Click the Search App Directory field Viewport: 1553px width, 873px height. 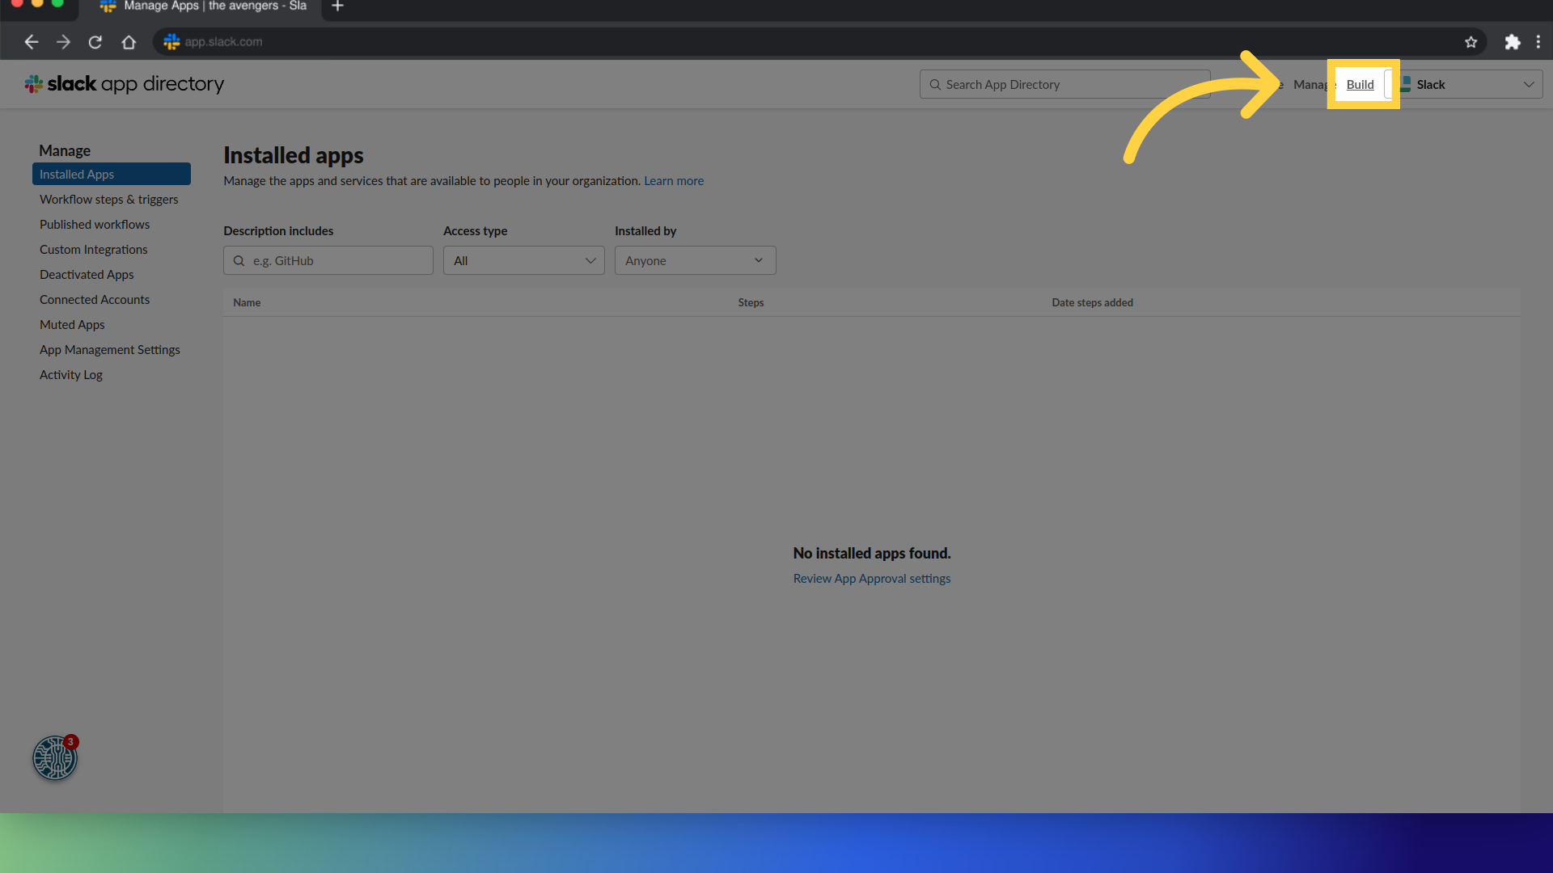point(1064,84)
